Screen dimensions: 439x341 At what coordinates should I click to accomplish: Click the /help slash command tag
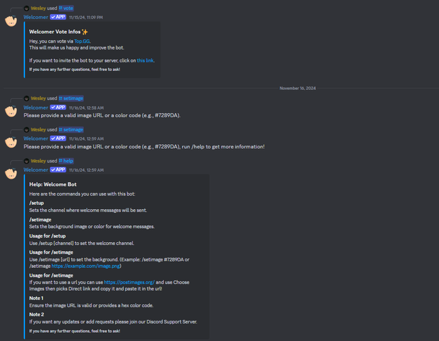coord(66,161)
